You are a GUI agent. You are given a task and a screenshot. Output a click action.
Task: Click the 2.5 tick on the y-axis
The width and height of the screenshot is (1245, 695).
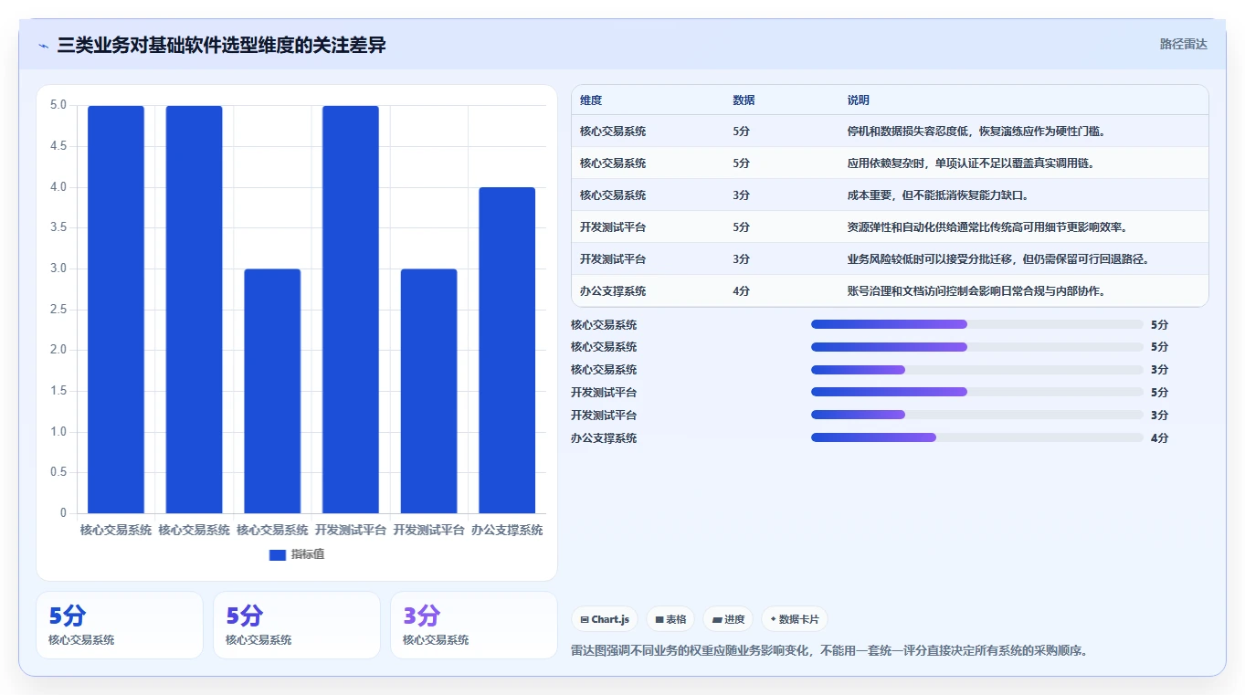(x=58, y=309)
